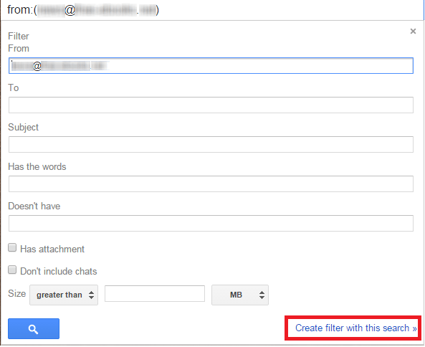This screenshot has width=425, height=347.
Task: Click the 'Don't include chats' label text
Action: click(59, 272)
